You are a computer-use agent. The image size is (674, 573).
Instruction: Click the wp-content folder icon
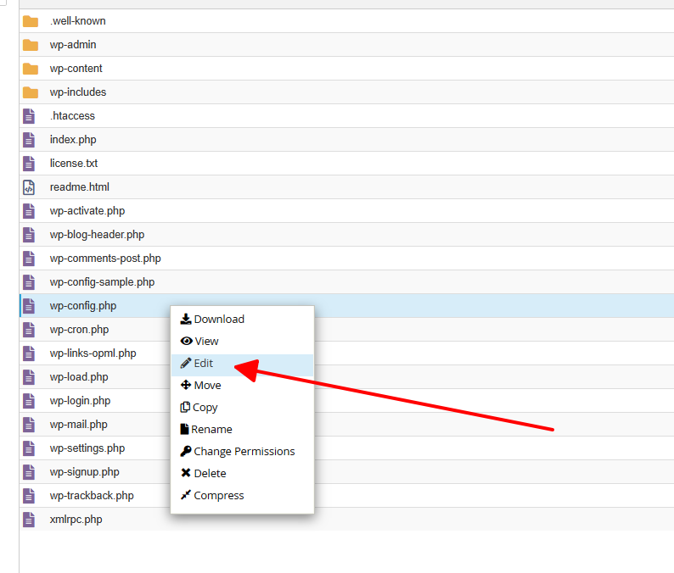31,69
